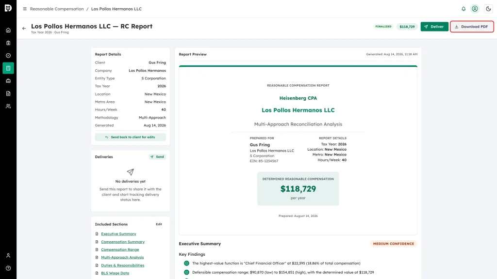
Task: Click the Multi-Approach Analysis document icon
Action: tap(97, 258)
